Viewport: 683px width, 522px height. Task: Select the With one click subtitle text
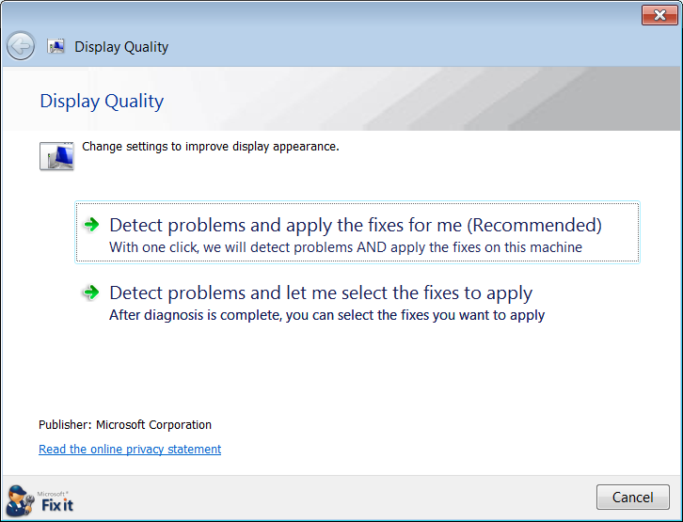click(x=345, y=247)
